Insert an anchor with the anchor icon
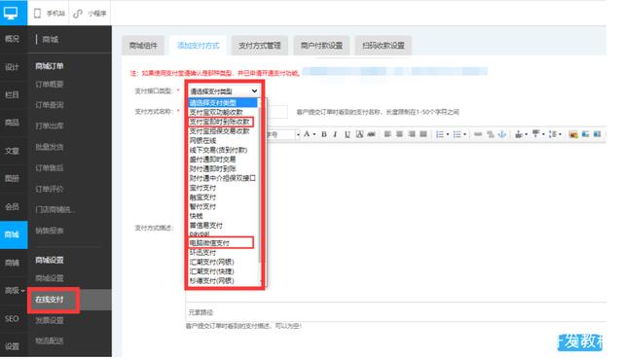 coord(502,134)
